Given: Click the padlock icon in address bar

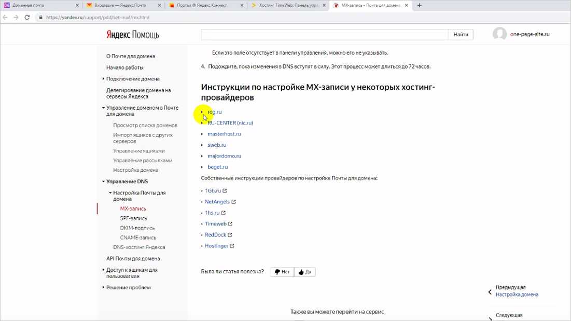Looking at the screenshot, I should click(x=40, y=17).
